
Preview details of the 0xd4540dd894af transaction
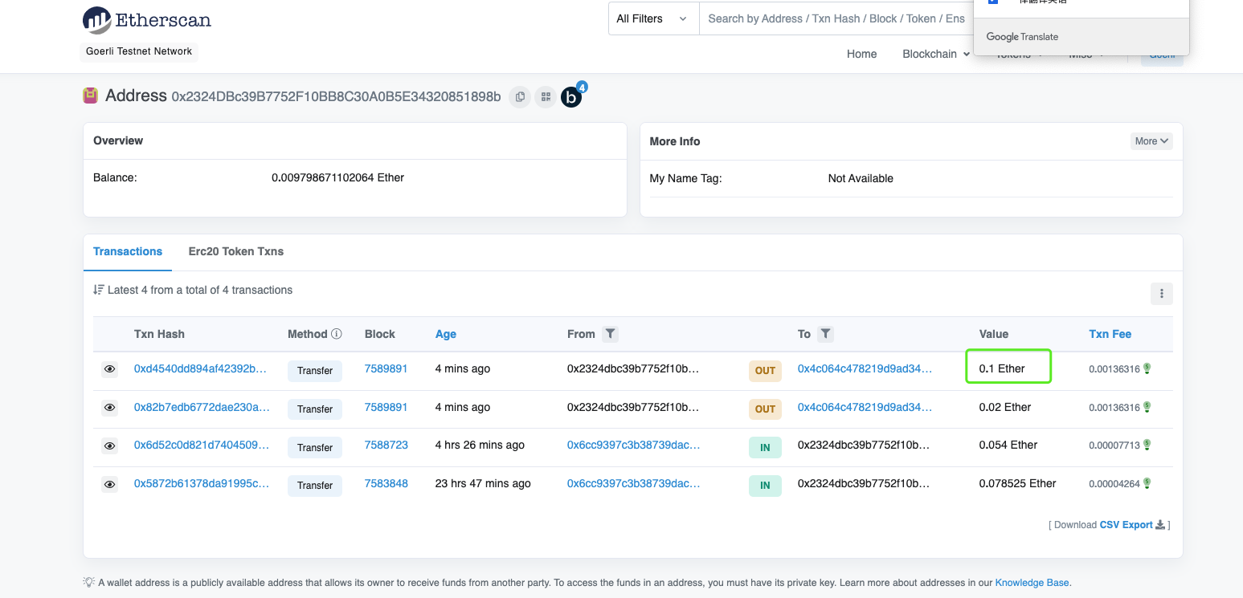pyautogui.click(x=110, y=369)
